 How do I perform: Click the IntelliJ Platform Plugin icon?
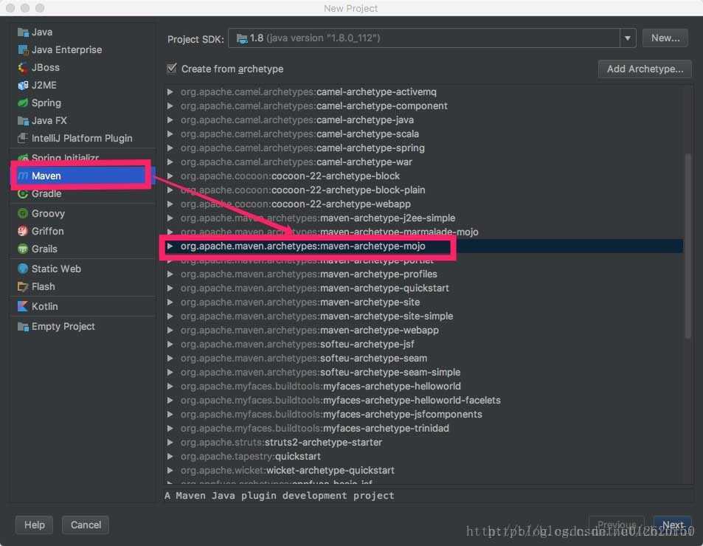pyautogui.click(x=23, y=139)
